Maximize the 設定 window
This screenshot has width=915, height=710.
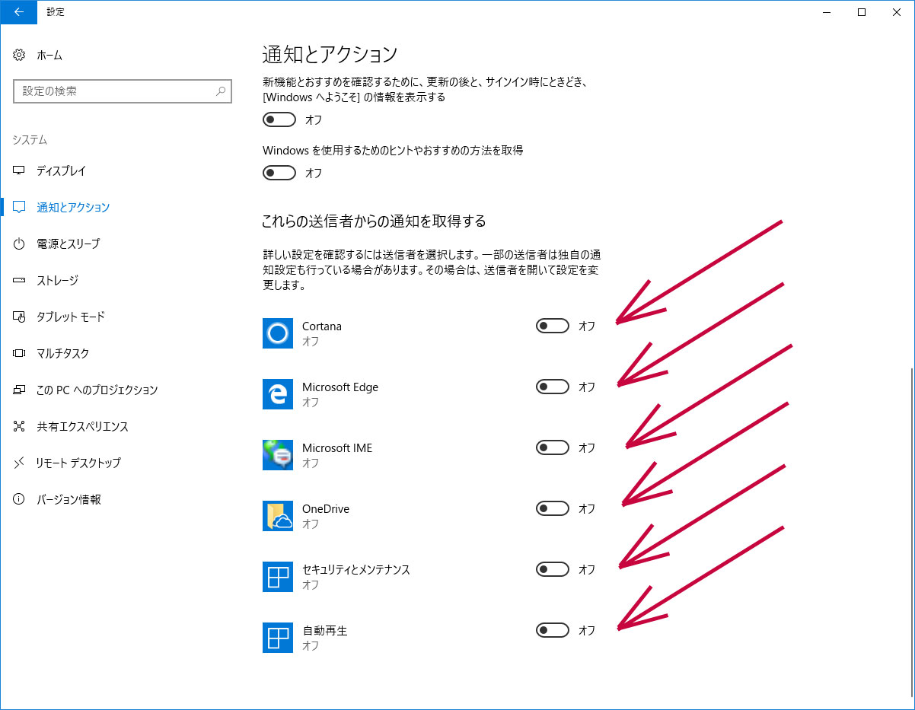pos(862,11)
